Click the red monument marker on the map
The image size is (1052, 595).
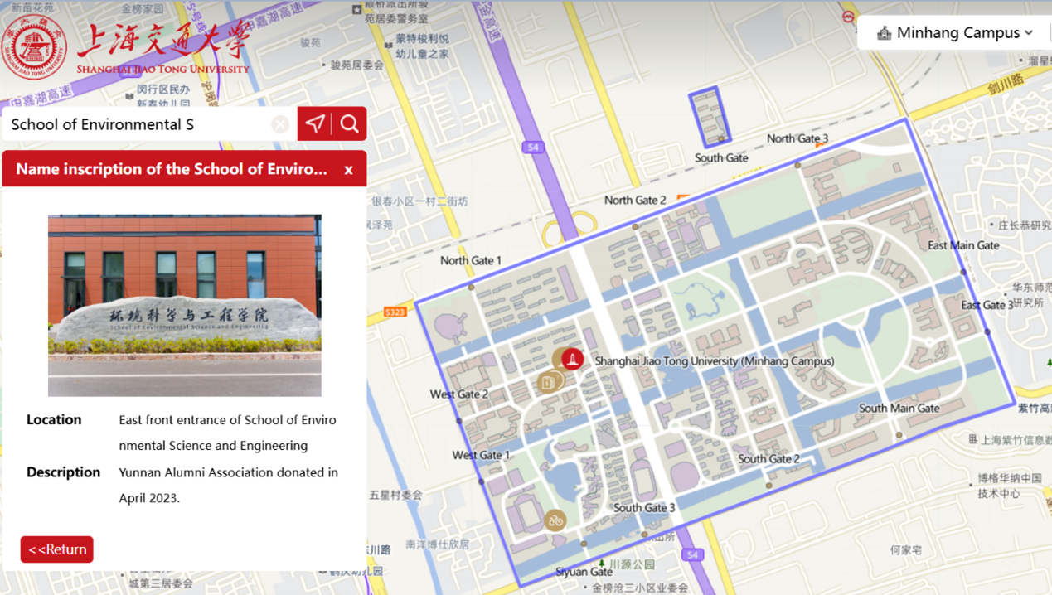click(572, 359)
